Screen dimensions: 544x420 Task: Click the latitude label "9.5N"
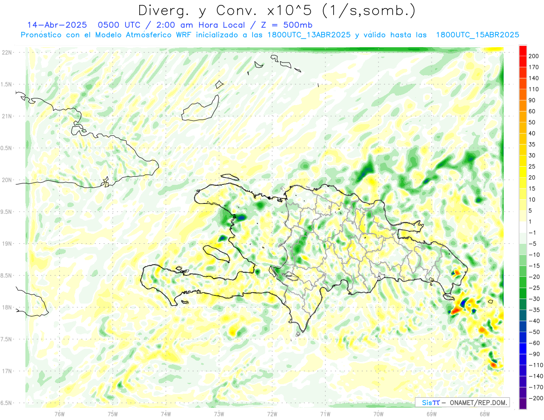[x=7, y=212]
